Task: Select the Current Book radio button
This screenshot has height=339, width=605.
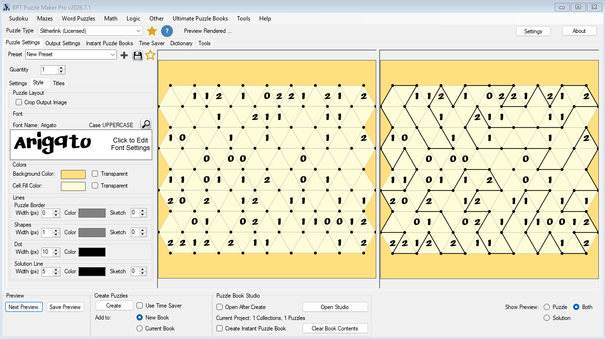Action: point(139,329)
